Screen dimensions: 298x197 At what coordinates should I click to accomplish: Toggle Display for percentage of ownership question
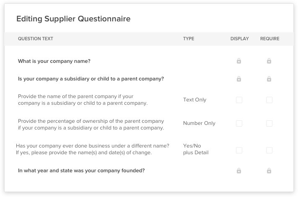pyautogui.click(x=239, y=123)
